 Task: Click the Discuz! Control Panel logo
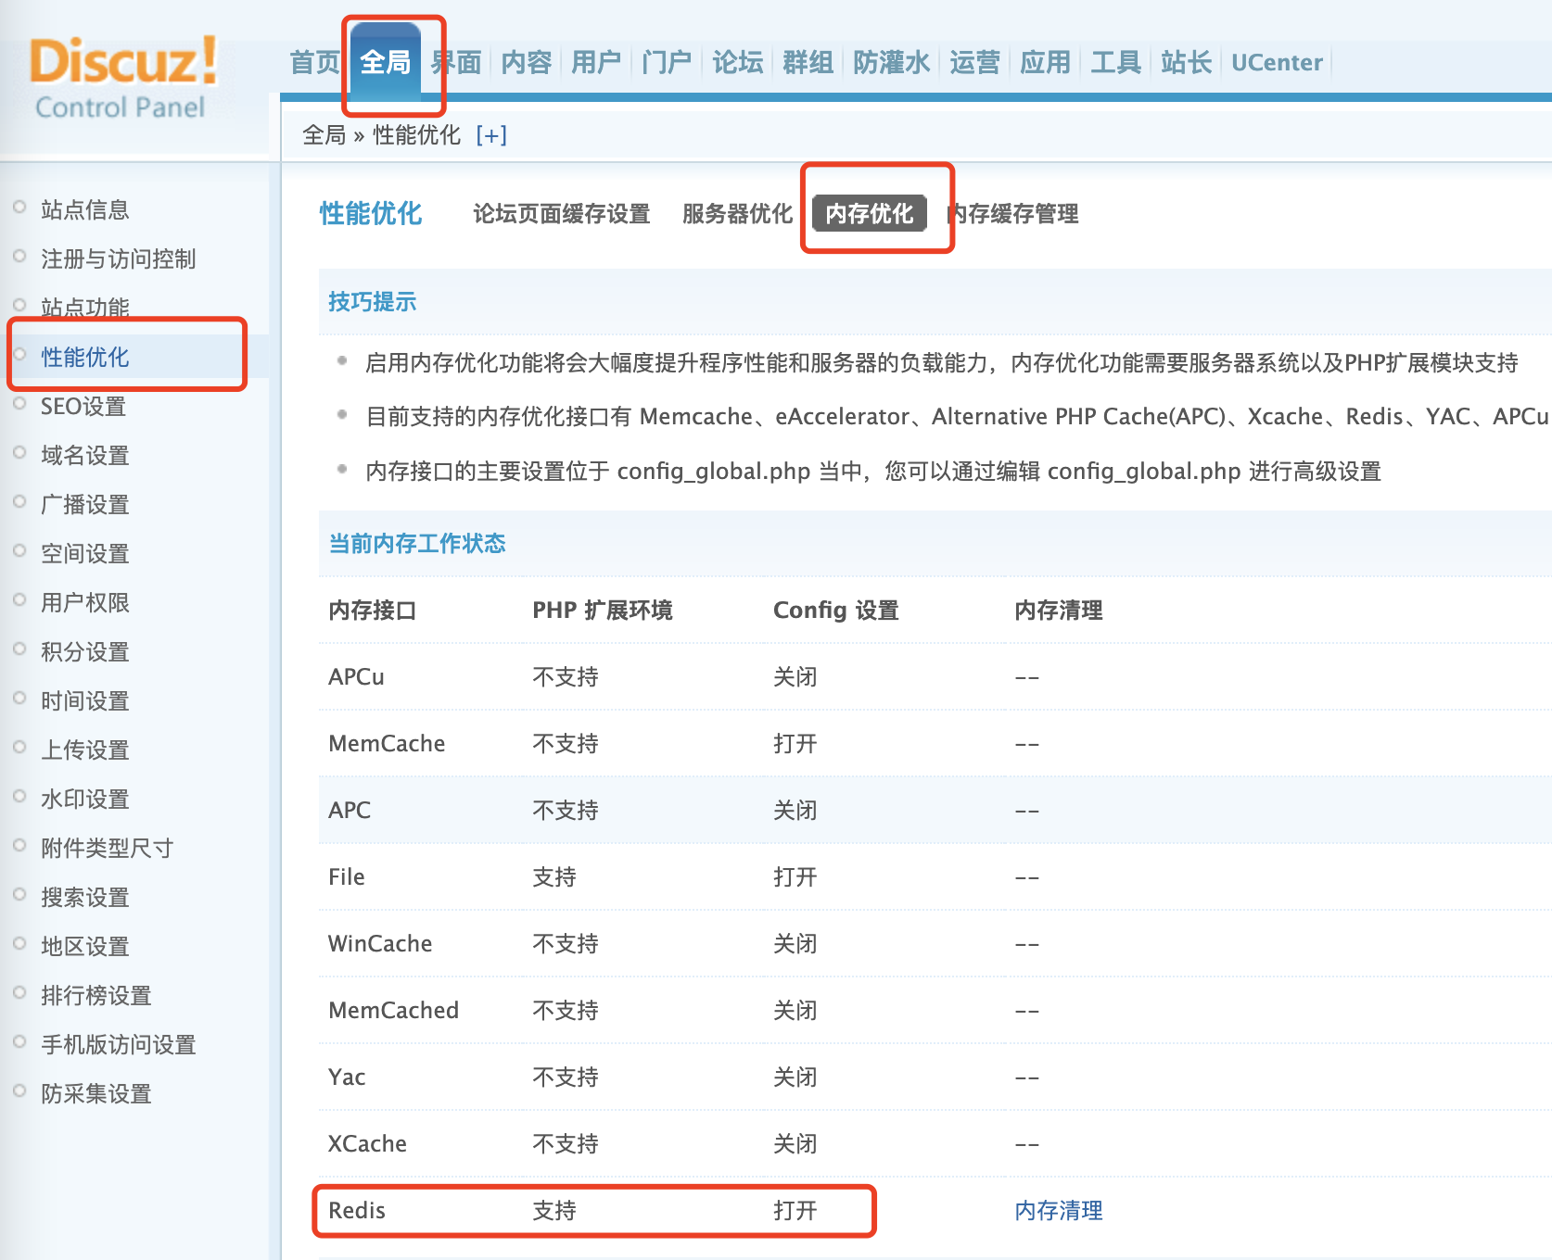[124, 78]
